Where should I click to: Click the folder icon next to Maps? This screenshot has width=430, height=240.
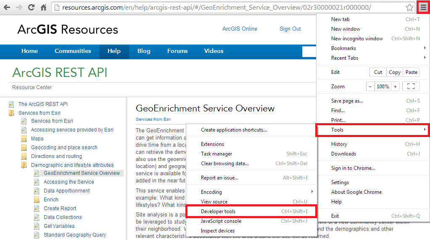pyautogui.click(x=24, y=139)
